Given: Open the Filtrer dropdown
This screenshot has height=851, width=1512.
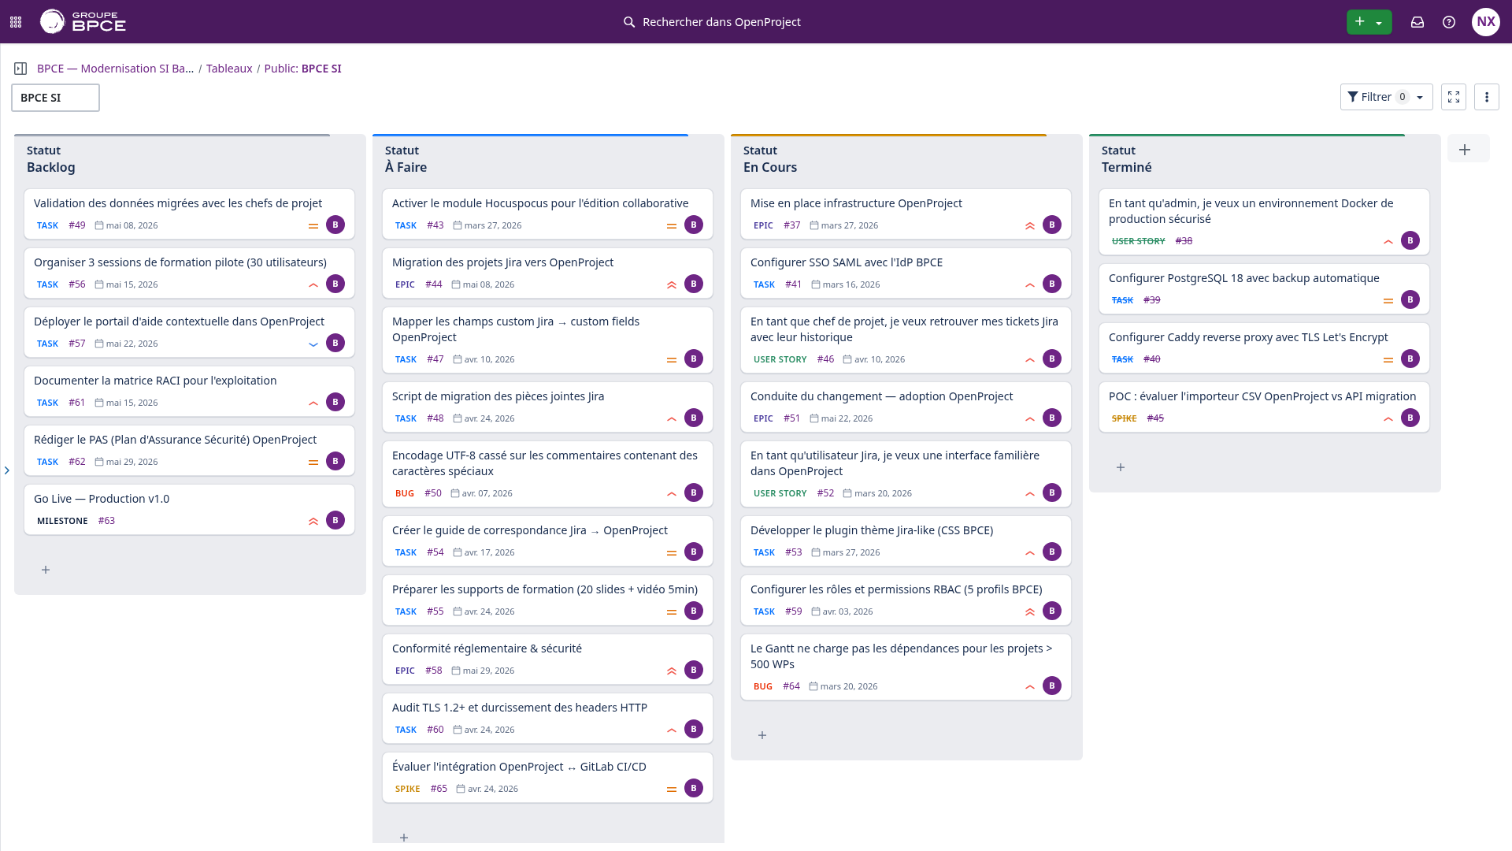Looking at the screenshot, I should pyautogui.click(x=1386, y=97).
